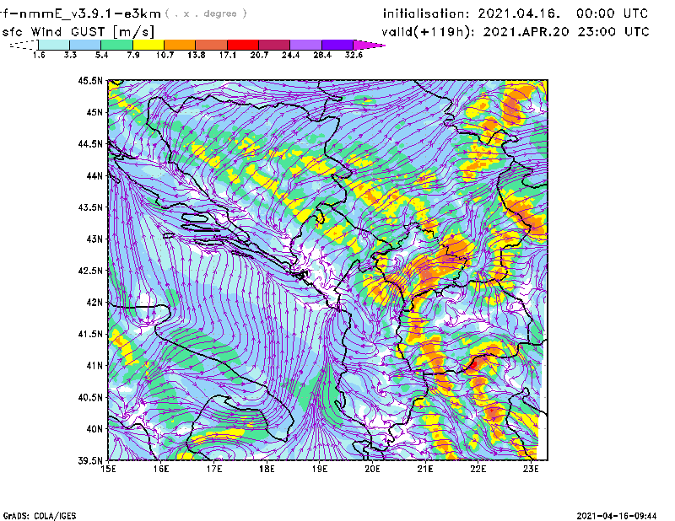
Task: Click the legend value 13.8
Action: 197,55
